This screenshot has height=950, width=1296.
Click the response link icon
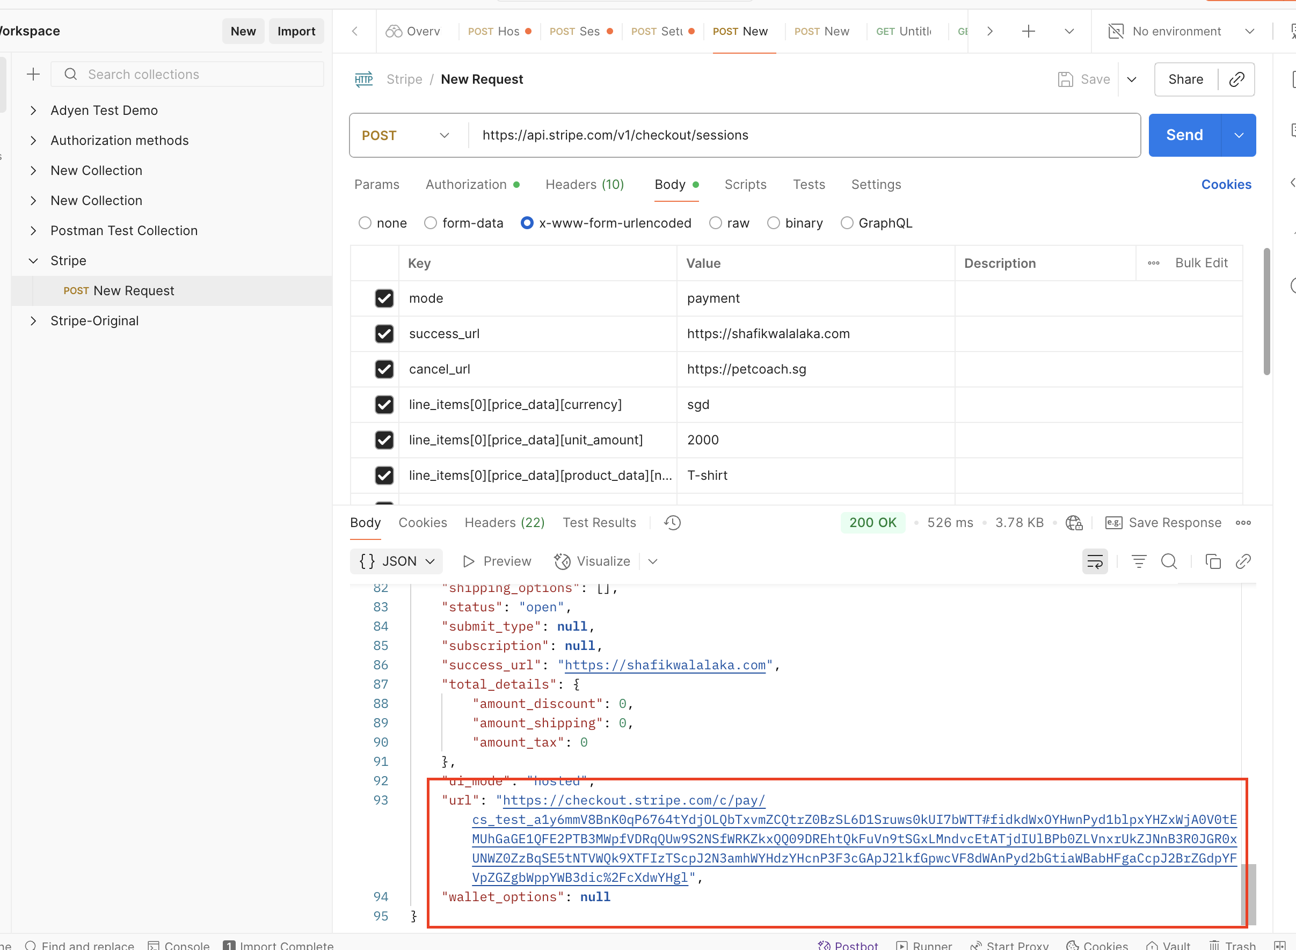(x=1243, y=561)
